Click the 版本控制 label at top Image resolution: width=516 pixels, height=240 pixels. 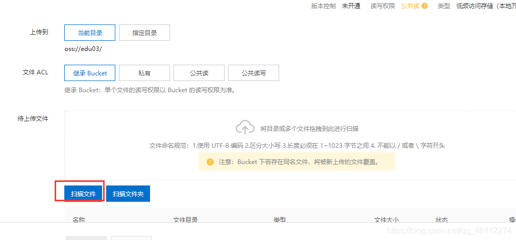coord(324,6)
